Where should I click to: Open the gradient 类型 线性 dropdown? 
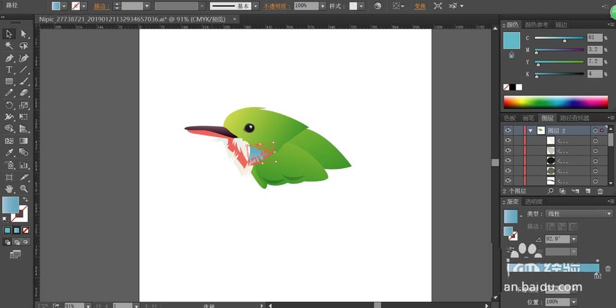coord(578,214)
